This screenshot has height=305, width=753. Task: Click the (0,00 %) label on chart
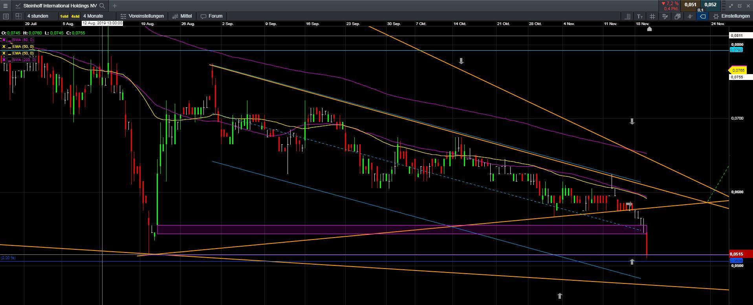tap(8, 258)
